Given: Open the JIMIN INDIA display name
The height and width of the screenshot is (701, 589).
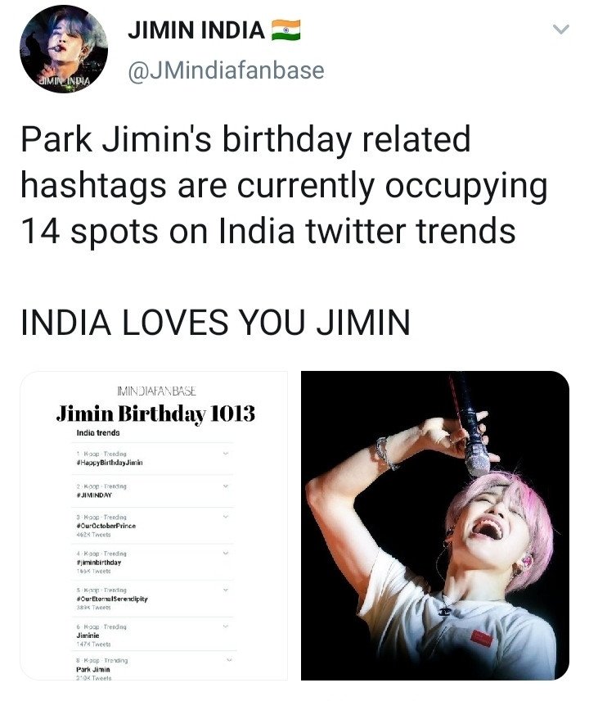Looking at the screenshot, I should click(196, 30).
